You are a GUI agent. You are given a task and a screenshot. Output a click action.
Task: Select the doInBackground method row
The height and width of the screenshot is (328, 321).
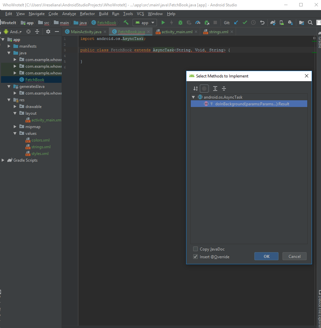click(249, 104)
